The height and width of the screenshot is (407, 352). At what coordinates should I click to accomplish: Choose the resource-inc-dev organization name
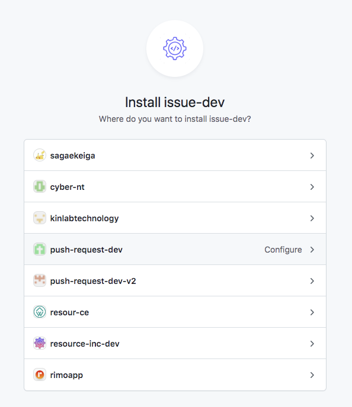(x=85, y=344)
